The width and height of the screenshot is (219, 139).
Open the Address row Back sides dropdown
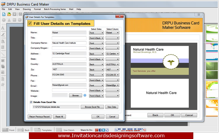click(x=96, y=54)
